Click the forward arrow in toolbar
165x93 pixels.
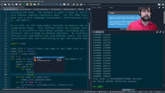85,4
